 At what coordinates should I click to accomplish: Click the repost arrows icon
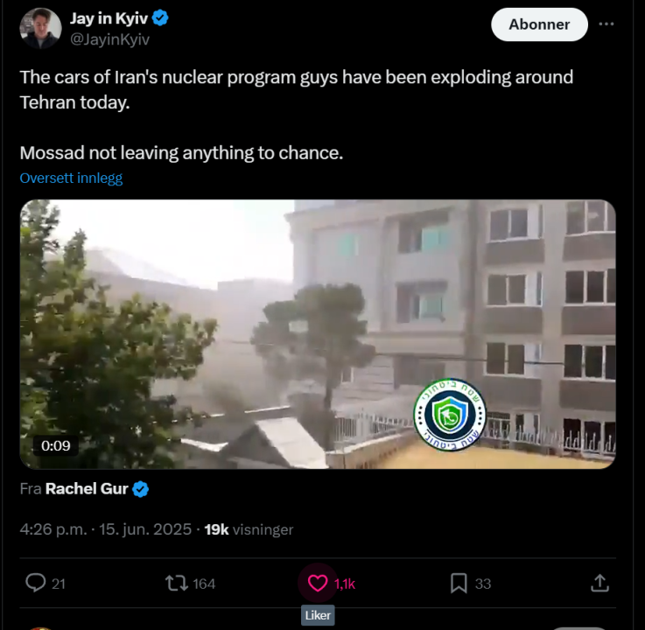tap(177, 583)
